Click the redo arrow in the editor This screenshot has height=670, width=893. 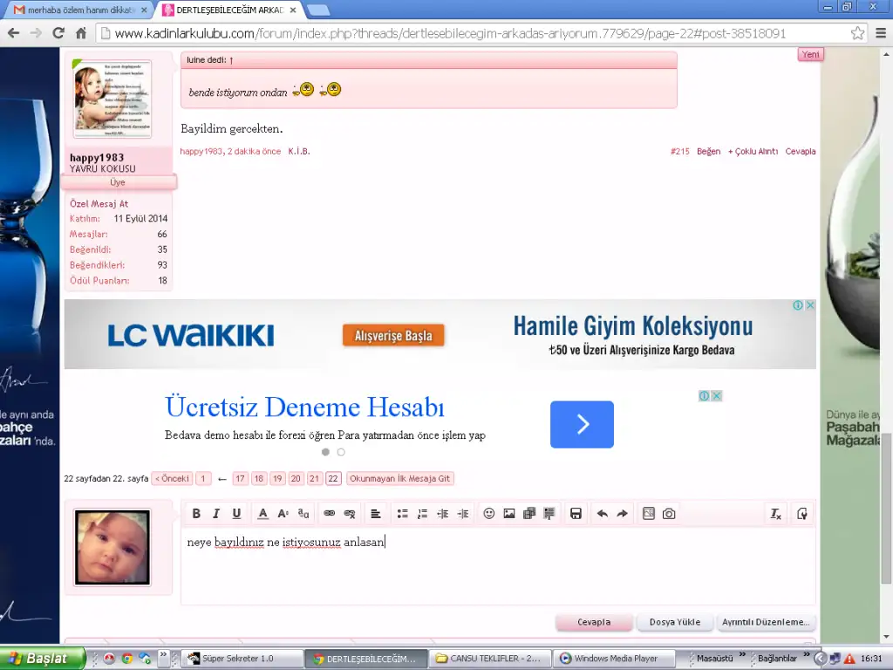tap(622, 514)
